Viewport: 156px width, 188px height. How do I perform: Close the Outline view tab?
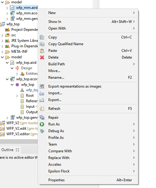point(17,150)
